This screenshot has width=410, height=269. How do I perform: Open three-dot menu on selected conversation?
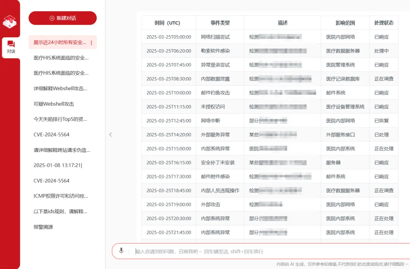coord(91,43)
